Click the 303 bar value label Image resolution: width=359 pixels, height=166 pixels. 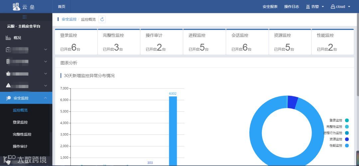pyautogui.click(x=150, y=163)
